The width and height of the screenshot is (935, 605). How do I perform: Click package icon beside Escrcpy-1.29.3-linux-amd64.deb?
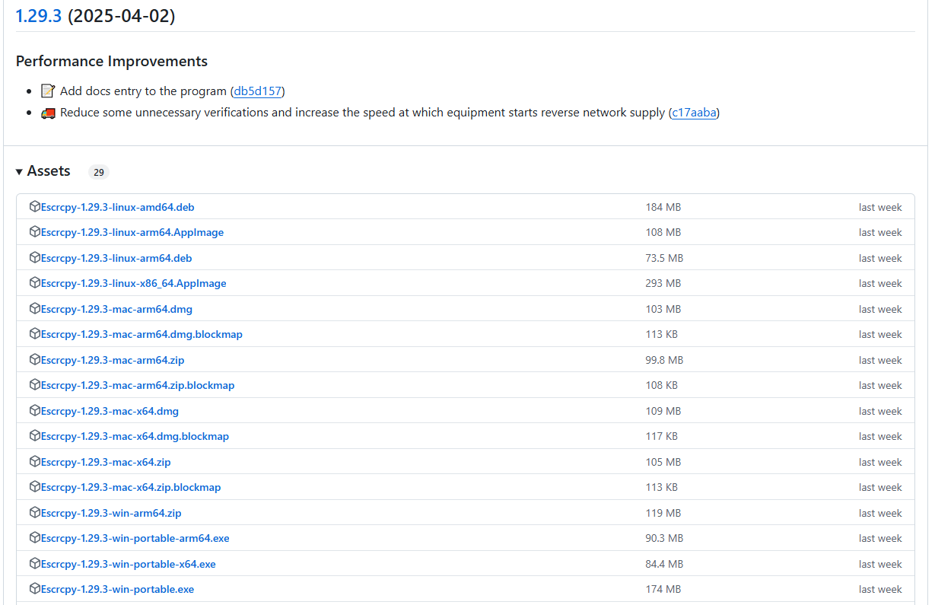34,206
